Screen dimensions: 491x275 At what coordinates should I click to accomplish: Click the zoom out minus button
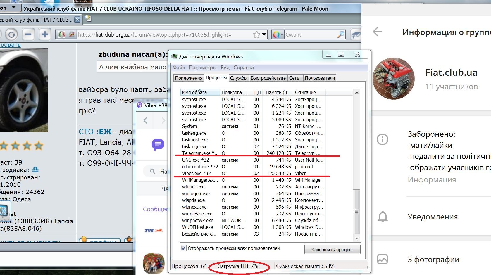point(28,35)
